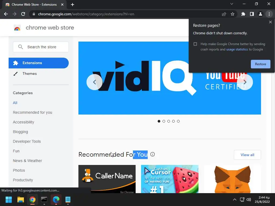Viewport: 275px width, 206px height.
Task: Select the Extensions sidebar item
Action: [39, 63]
